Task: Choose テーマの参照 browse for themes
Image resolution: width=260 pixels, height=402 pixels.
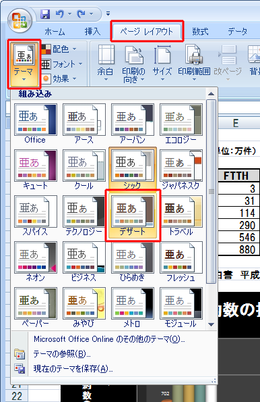Action: pyautogui.click(x=62, y=354)
